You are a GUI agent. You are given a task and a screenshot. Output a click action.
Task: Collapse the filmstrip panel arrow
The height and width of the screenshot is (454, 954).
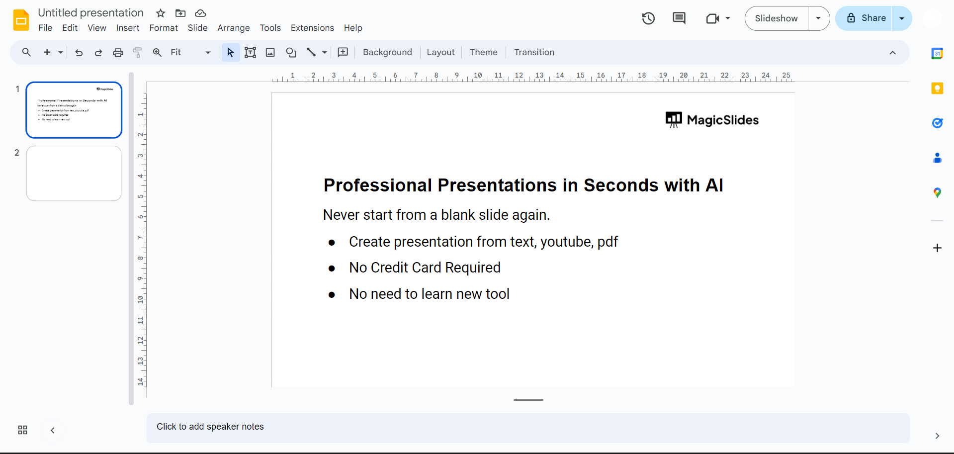[x=53, y=430]
